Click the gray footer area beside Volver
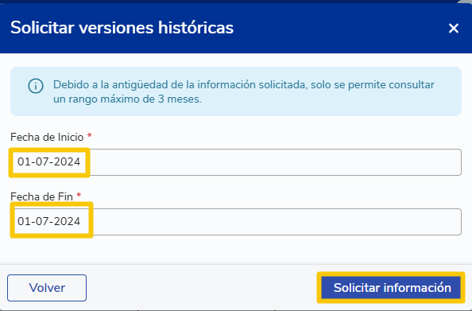The height and width of the screenshot is (311, 472). [x=202, y=288]
